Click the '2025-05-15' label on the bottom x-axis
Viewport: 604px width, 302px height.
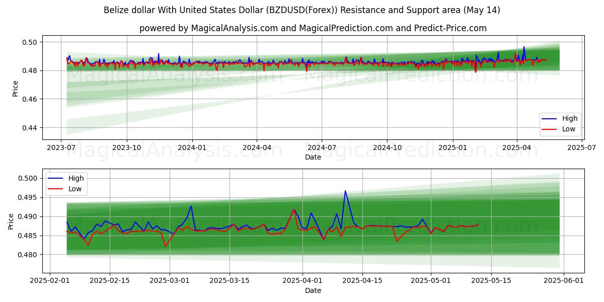(x=491, y=281)
